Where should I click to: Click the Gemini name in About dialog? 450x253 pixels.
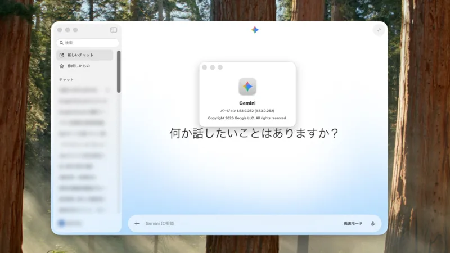[x=247, y=103]
